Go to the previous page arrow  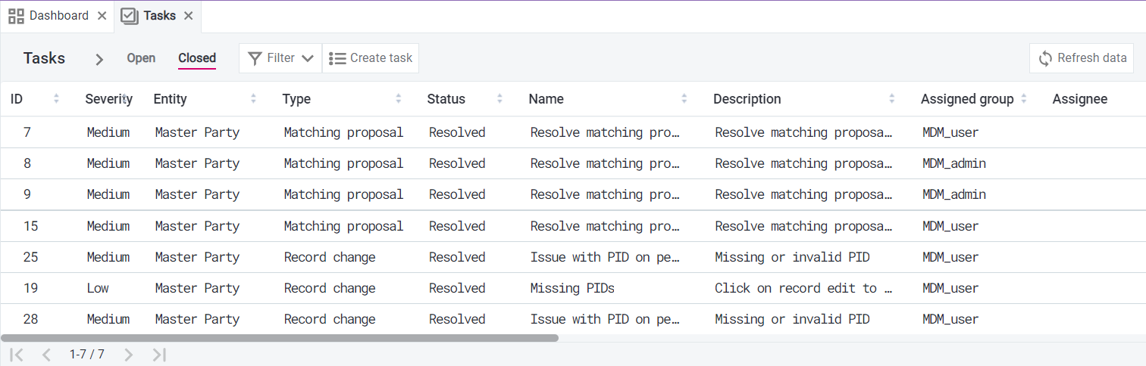pyautogui.click(x=46, y=355)
